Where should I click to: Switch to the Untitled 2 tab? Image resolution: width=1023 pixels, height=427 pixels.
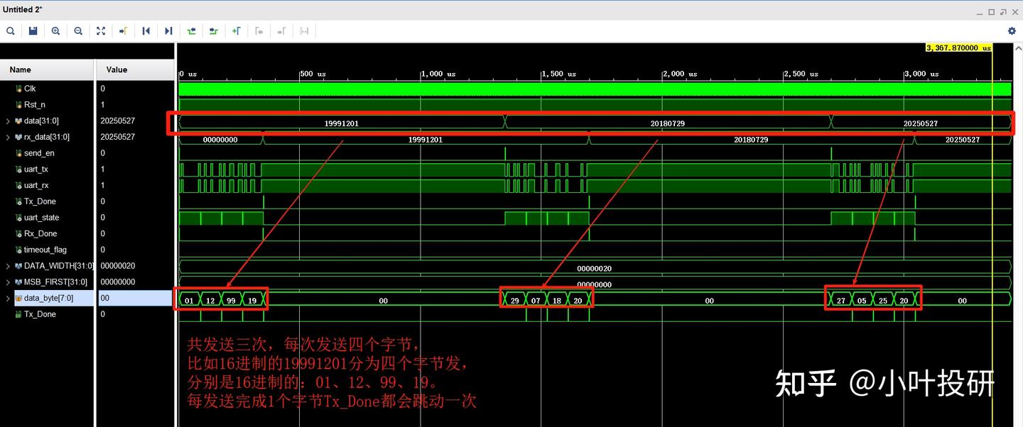[x=21, y=9]
